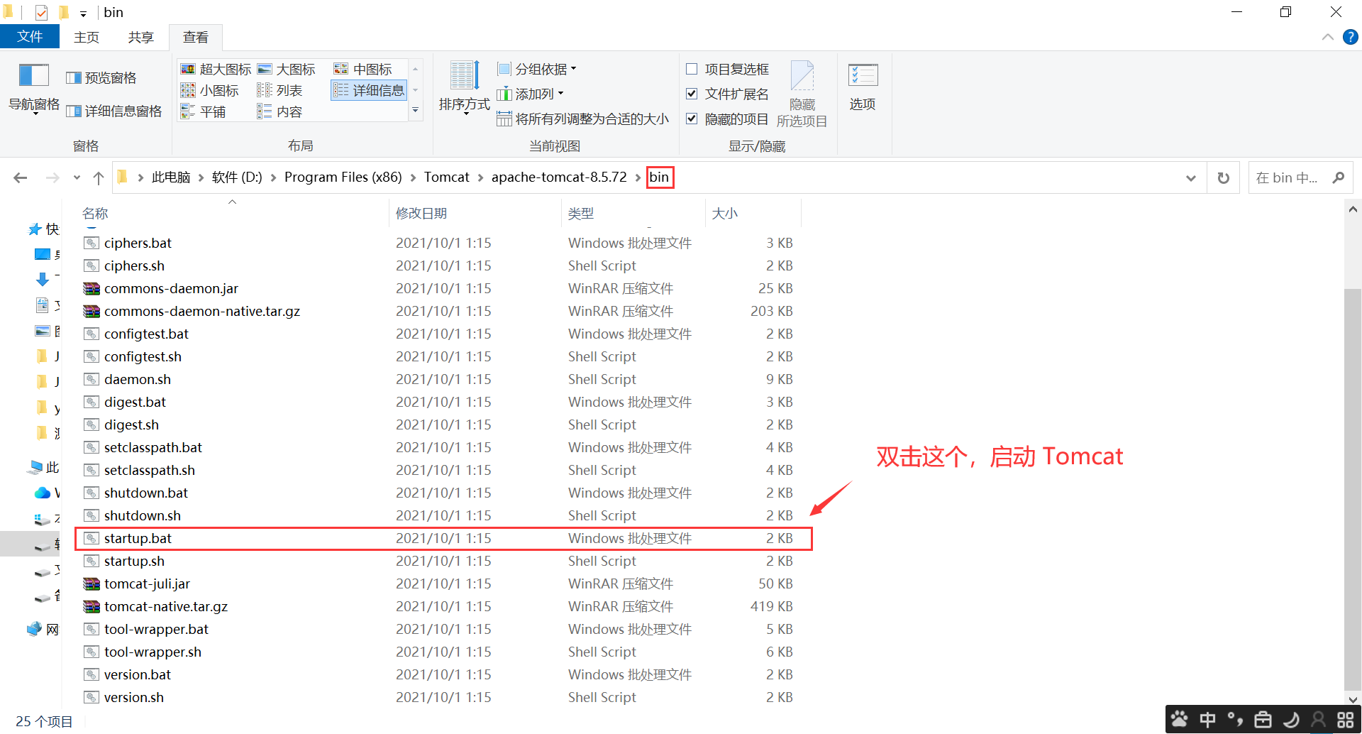Select 中图标 medium icons layout

click(363, 69)
